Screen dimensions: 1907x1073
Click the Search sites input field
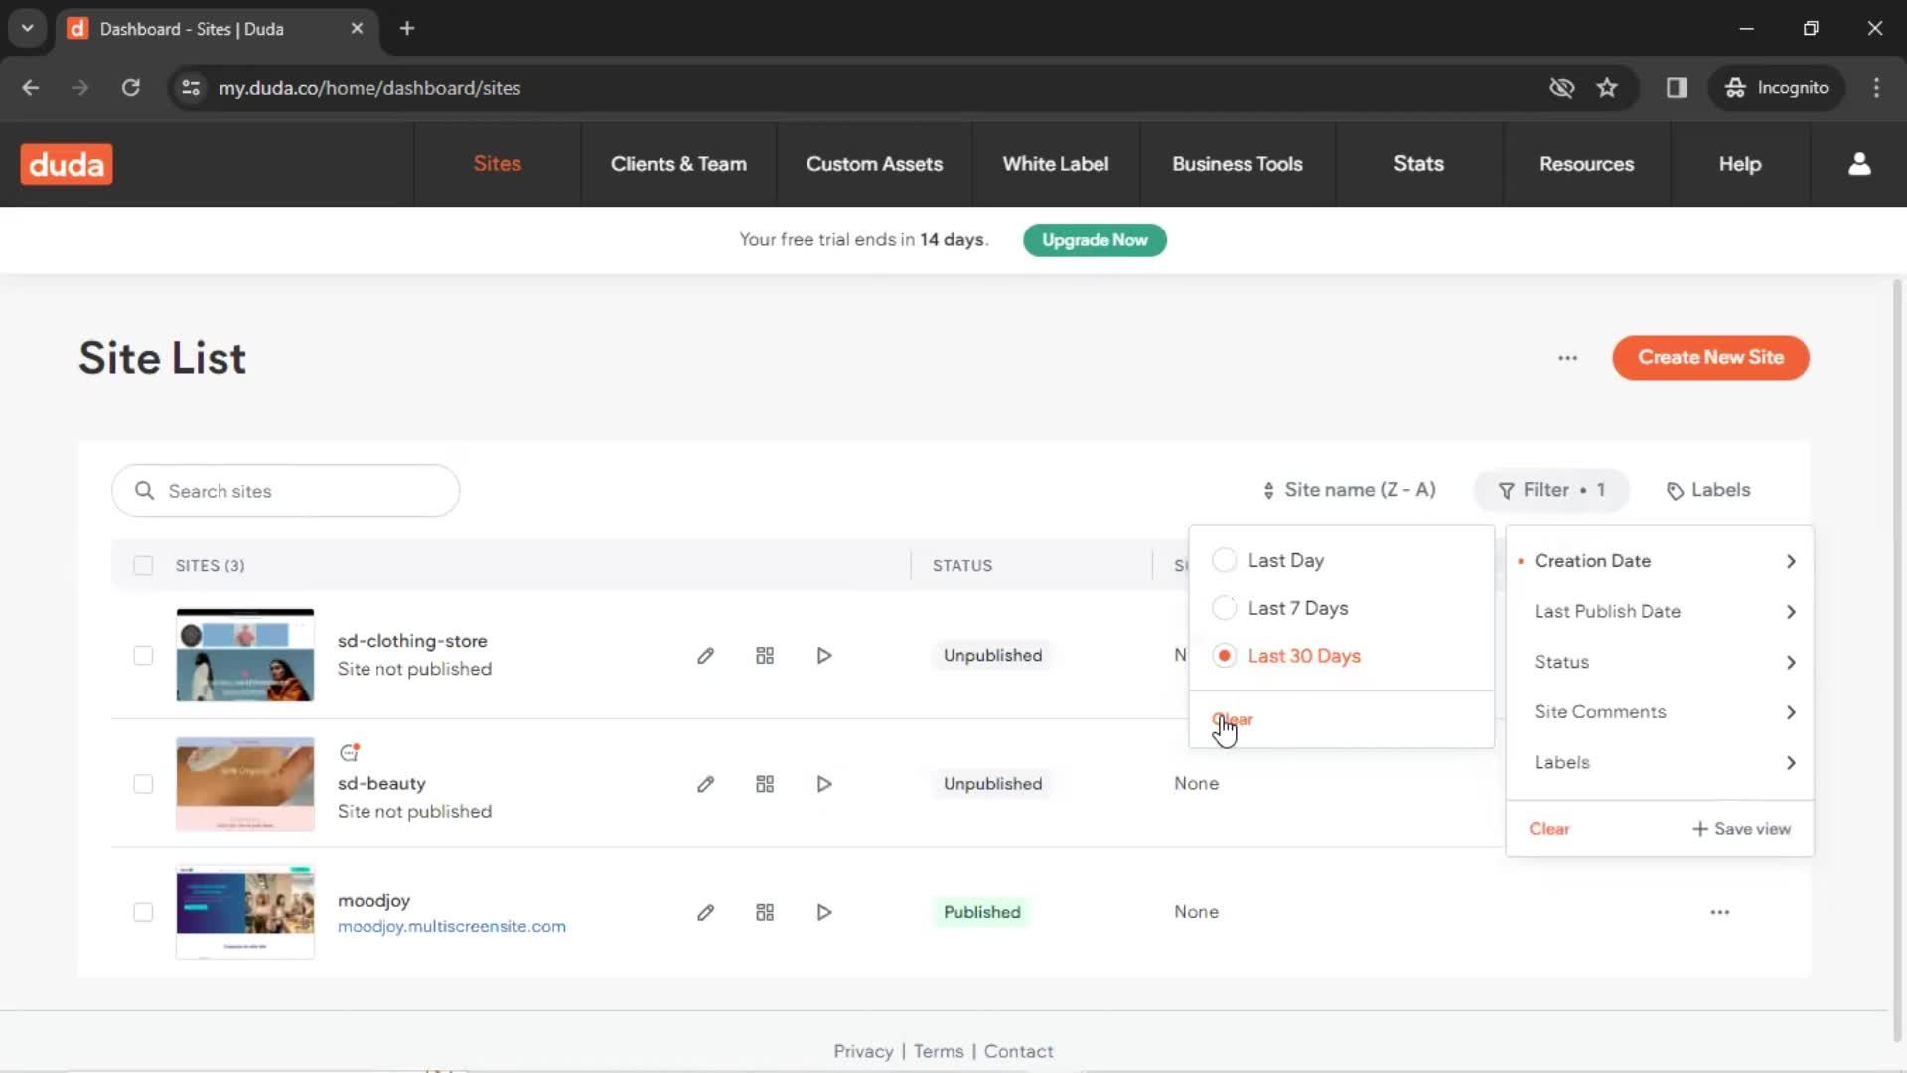click(x=286, y=491)
